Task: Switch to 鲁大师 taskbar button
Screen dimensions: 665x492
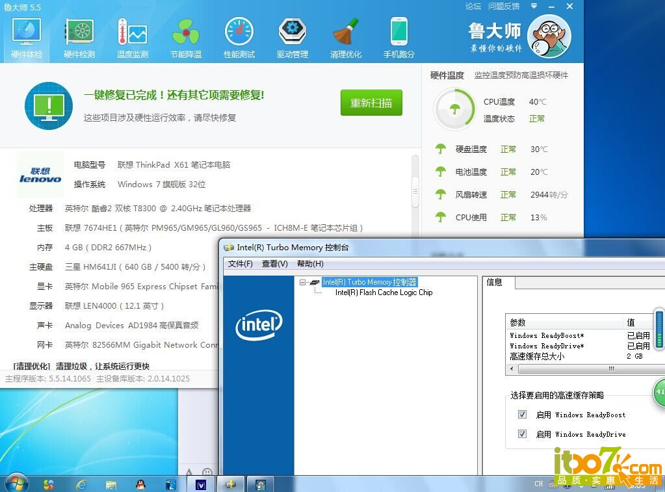Action: [261, 484]
